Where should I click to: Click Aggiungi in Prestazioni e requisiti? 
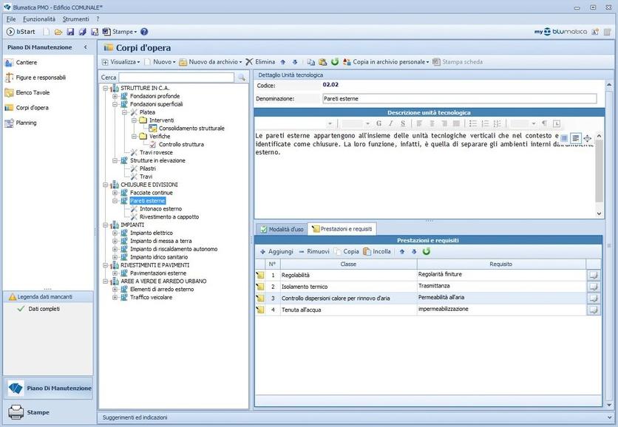point(276,251)
